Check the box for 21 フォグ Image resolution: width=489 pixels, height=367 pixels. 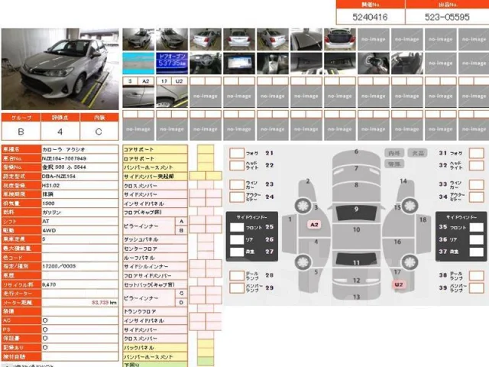click(237, 153)
